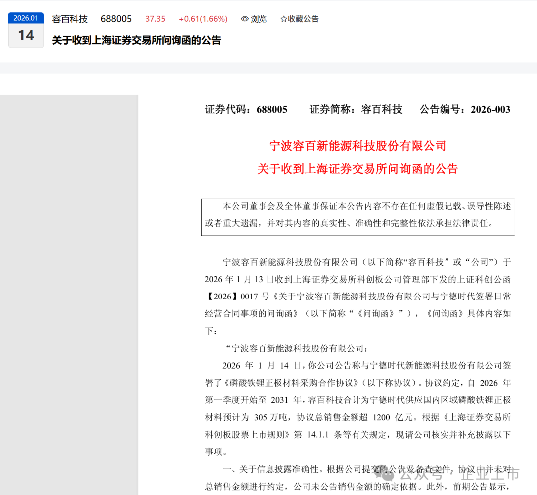Click line starting 署了《磷酸铁锂正极材料采购合作协议》

point(358,383)
